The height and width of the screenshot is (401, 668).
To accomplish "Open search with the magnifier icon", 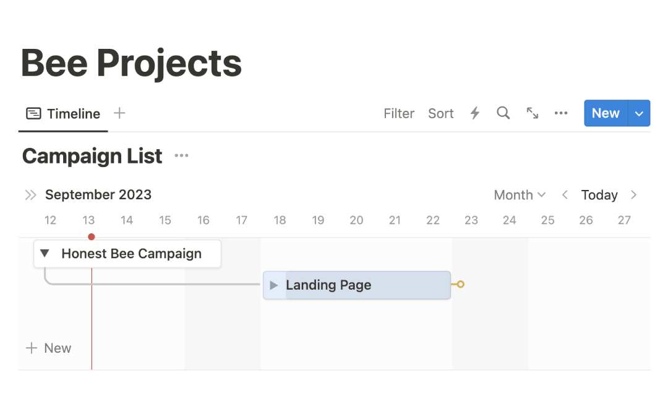I will click(503, 113).
